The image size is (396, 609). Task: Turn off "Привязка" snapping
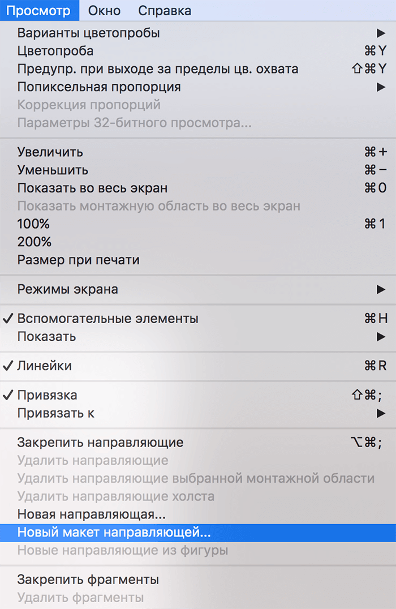click(48, 394)
